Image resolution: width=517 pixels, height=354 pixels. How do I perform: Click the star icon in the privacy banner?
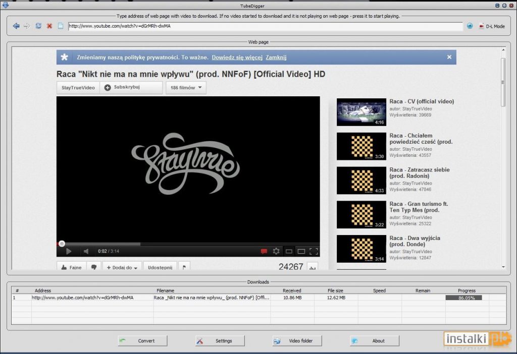[65, 57]
